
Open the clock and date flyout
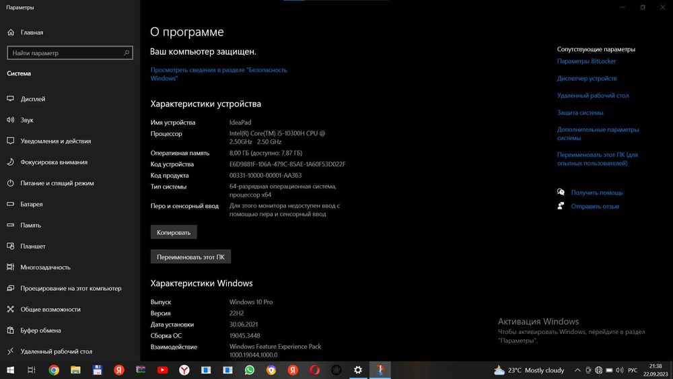[656, 370]
